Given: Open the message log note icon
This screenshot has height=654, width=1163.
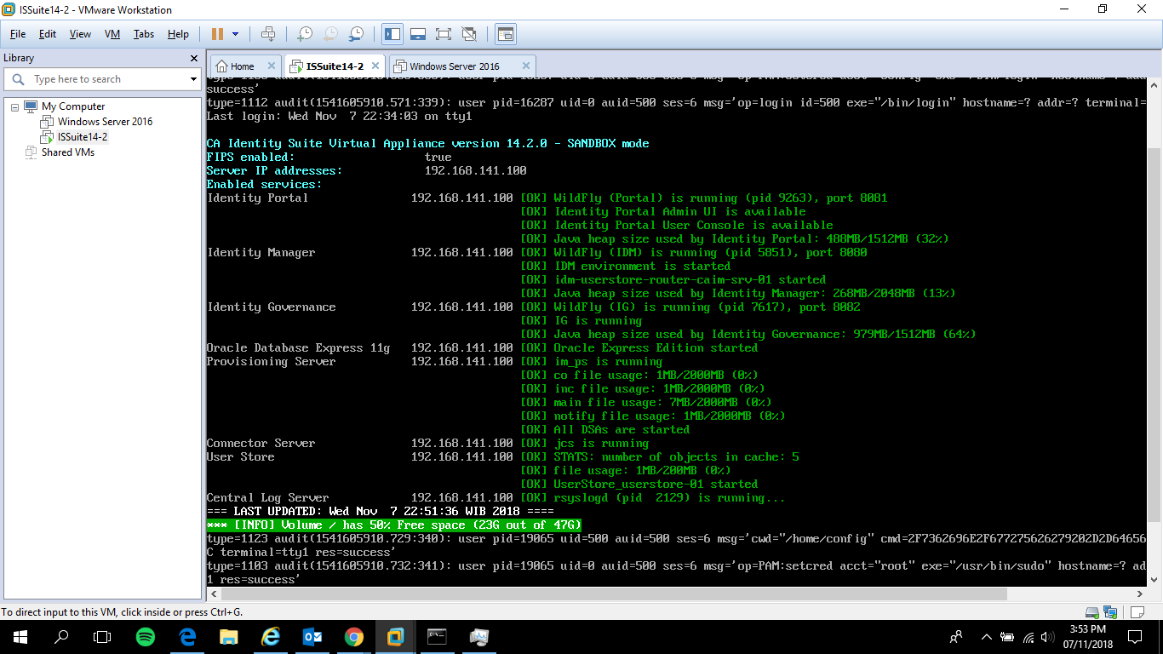Looking at the screenshot, I should click(1137, 612).
